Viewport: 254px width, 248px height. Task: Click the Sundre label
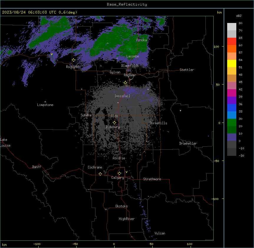click(86, 115)
